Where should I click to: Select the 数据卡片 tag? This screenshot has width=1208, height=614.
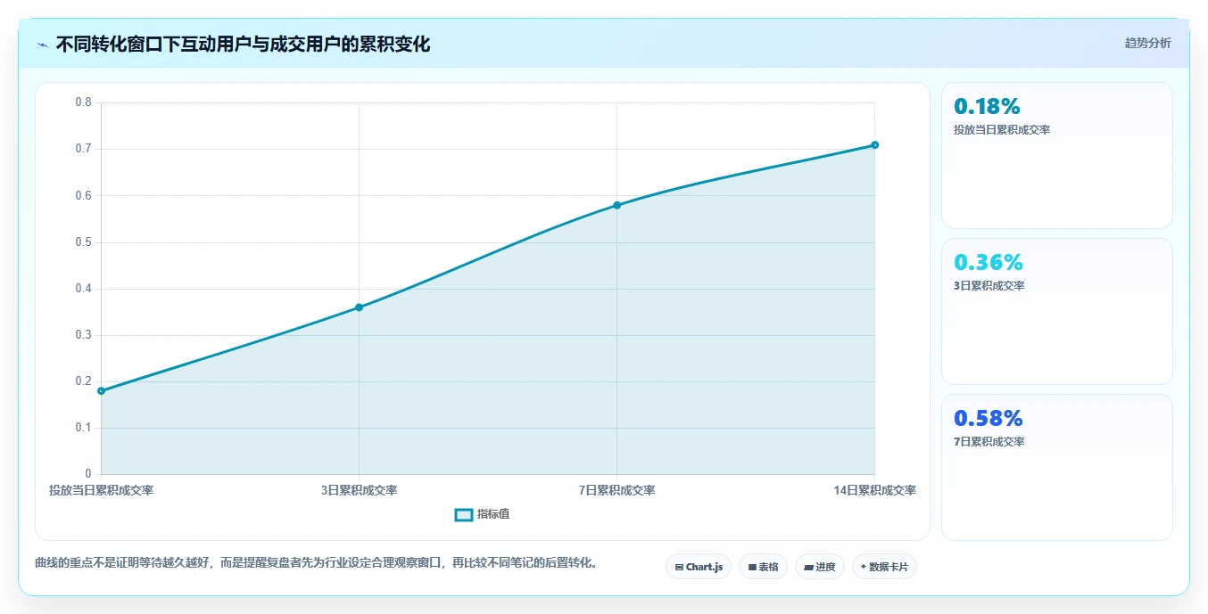tap(884, 567)
